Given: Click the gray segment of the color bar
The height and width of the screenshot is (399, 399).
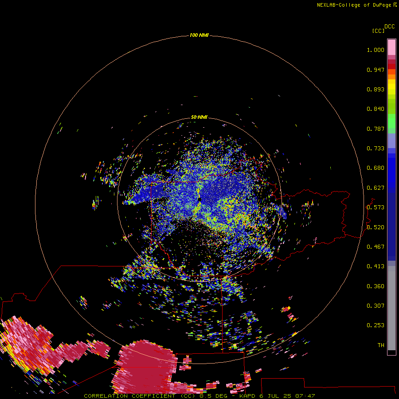Looking at the screenshot, I should click(x=391, y=308).
